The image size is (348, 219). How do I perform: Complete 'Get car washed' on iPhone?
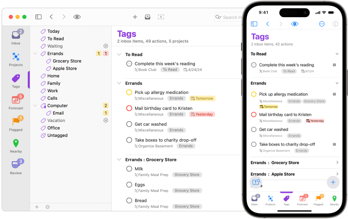254,129
